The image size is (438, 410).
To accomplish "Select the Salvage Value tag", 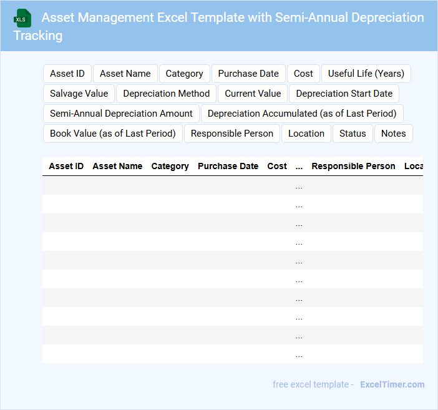I will pos(79,94).
